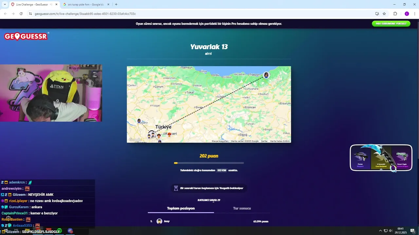
Task: Click the rizeLiplayer chat username
Action: click(x=18, y=201)
